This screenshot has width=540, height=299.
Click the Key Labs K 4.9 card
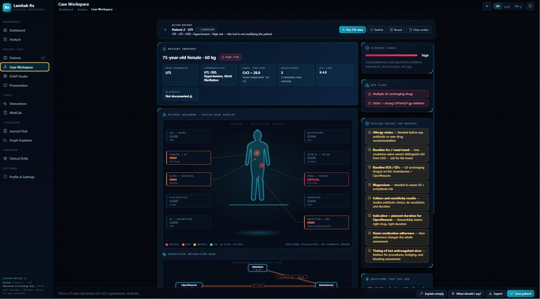click(x=335, y=74)
